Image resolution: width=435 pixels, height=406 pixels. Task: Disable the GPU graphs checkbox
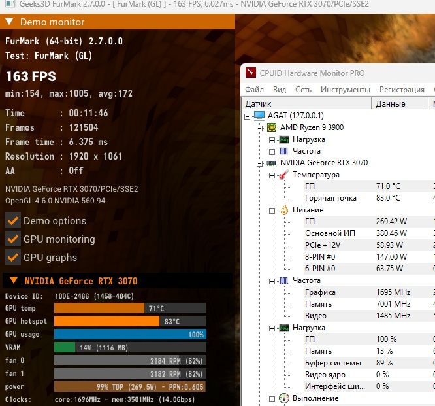tap(13, 258)
